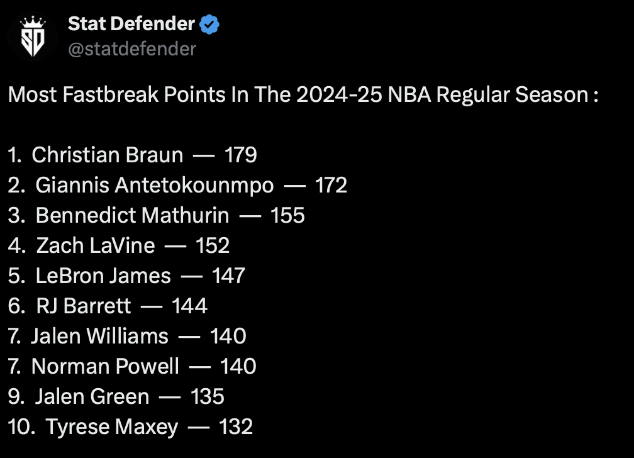Screen dimensions: 634x458
Task: Open the Stat Defender display name
Action: pyautogui.click(x=131, y=24)
